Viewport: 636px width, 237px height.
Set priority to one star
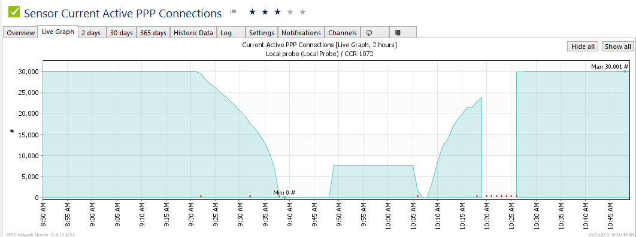(252, 12)
